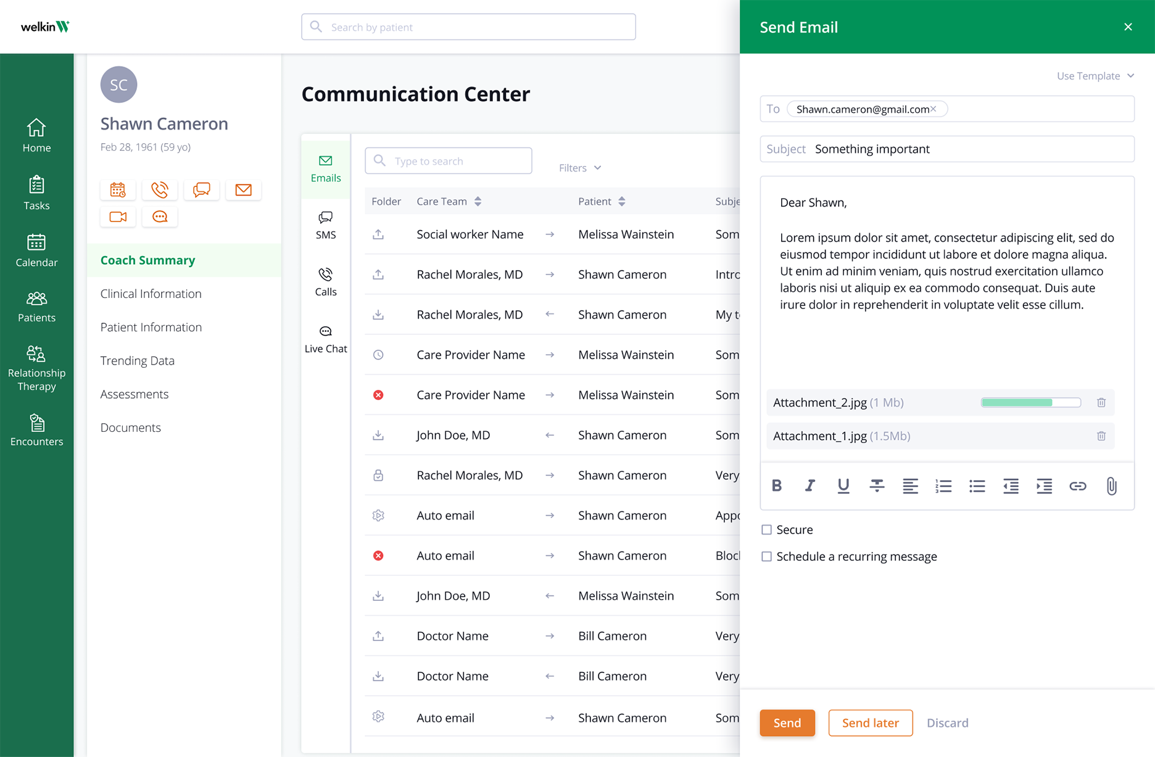Switch to the Calls panel

click(x=325, y=281)
